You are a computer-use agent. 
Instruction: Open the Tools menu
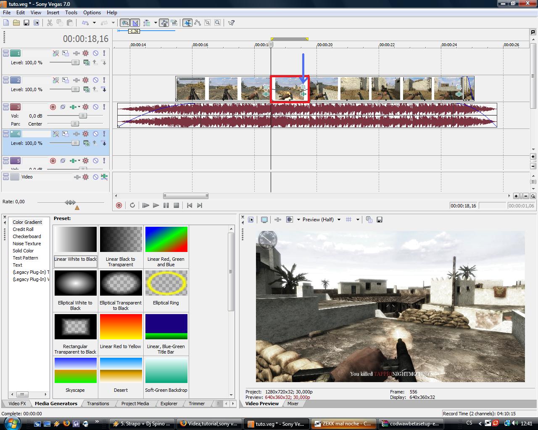click(x=71, y=13)
